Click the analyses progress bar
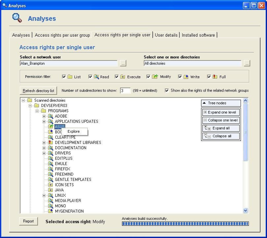 [x=185, y=223]
